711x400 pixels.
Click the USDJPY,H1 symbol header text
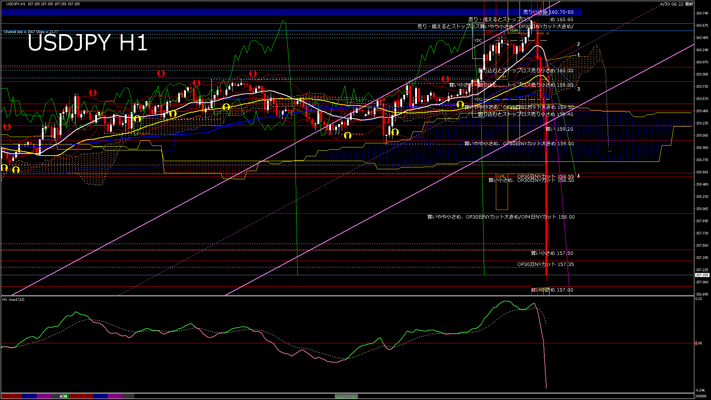[16, 4]
